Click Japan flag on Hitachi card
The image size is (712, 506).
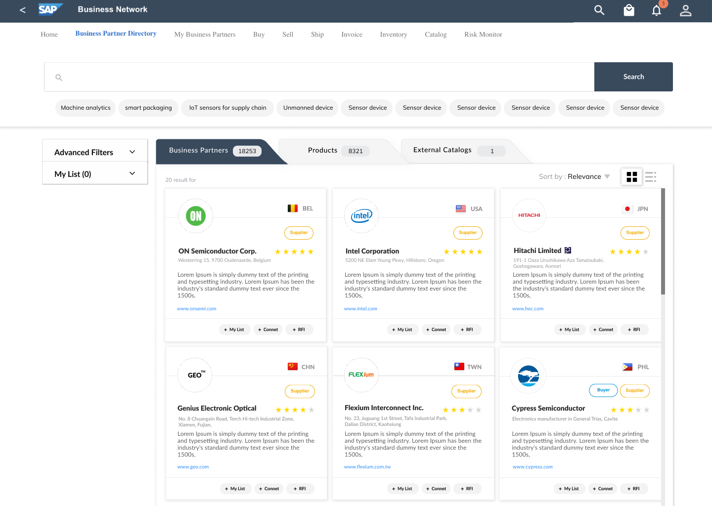pyautogui.click(x=627, y=209)
